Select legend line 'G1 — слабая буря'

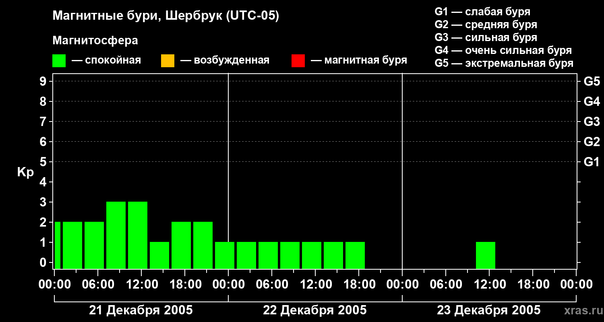[482, 12]
